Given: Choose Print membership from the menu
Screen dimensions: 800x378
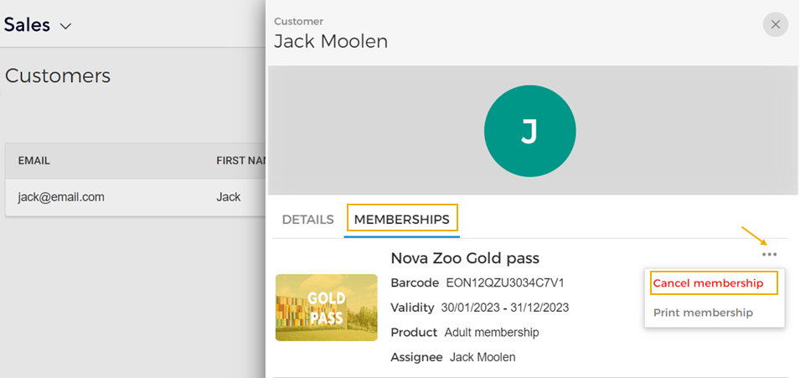Looking at the screenshot, I should pos(703,313).
